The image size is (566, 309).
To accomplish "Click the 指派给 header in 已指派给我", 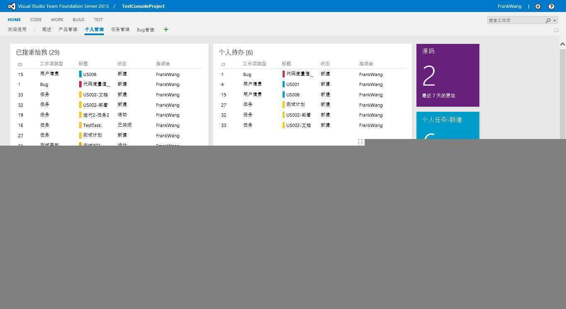I will [x=163, y=64].
